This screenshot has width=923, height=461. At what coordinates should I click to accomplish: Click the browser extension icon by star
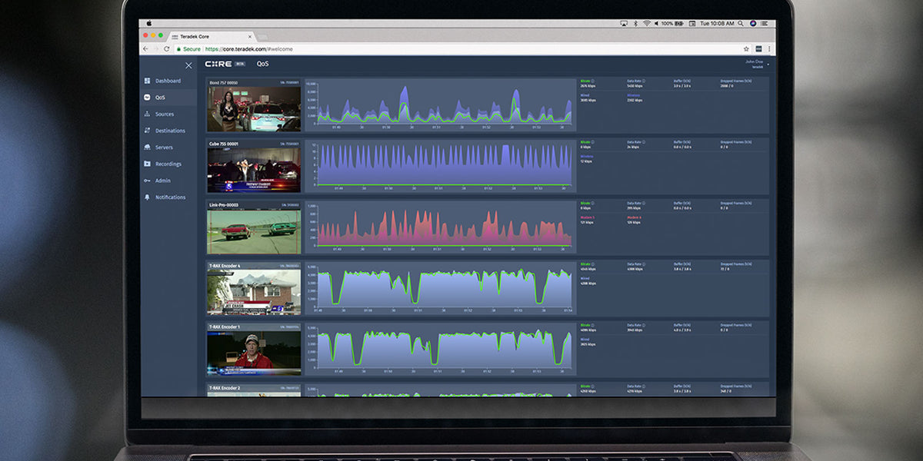(x=758, y=48)
